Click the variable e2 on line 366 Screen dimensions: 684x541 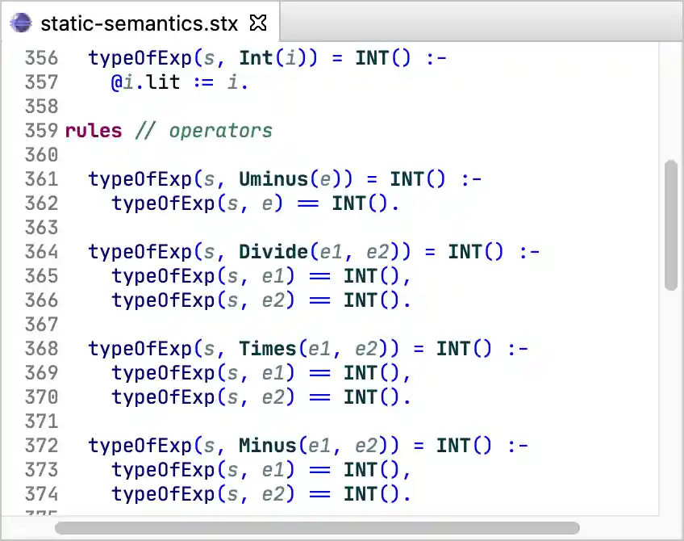tap(273, 300)
